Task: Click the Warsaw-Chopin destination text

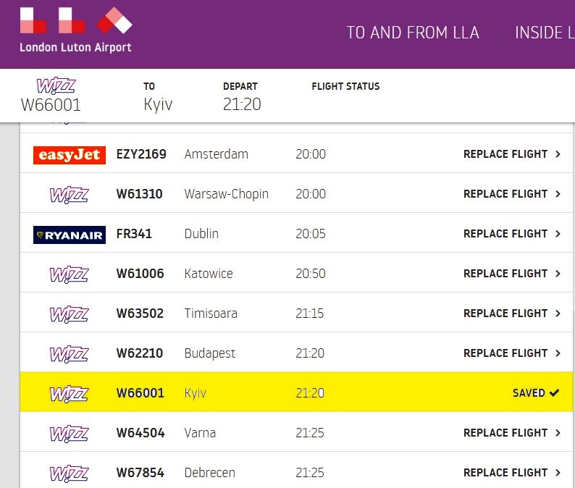Action: [226, 194]
